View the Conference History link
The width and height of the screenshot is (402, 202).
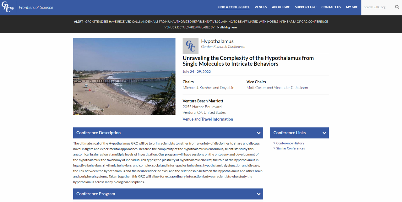tap(290, 143)
